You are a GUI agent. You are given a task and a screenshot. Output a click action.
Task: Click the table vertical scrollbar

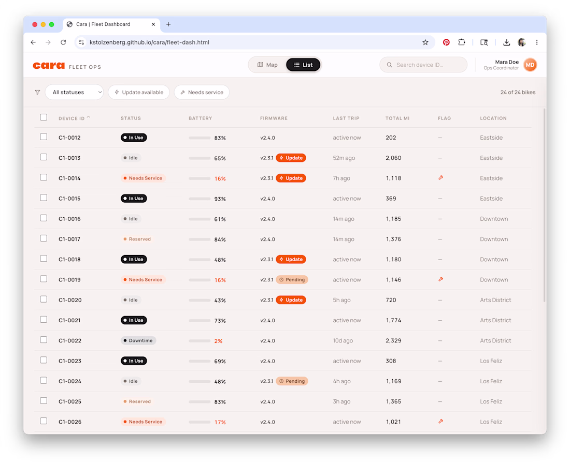pos(544,205)
